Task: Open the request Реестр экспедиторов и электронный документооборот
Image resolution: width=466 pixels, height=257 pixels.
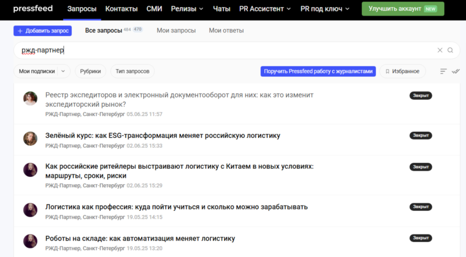Action: coord(179,99)
